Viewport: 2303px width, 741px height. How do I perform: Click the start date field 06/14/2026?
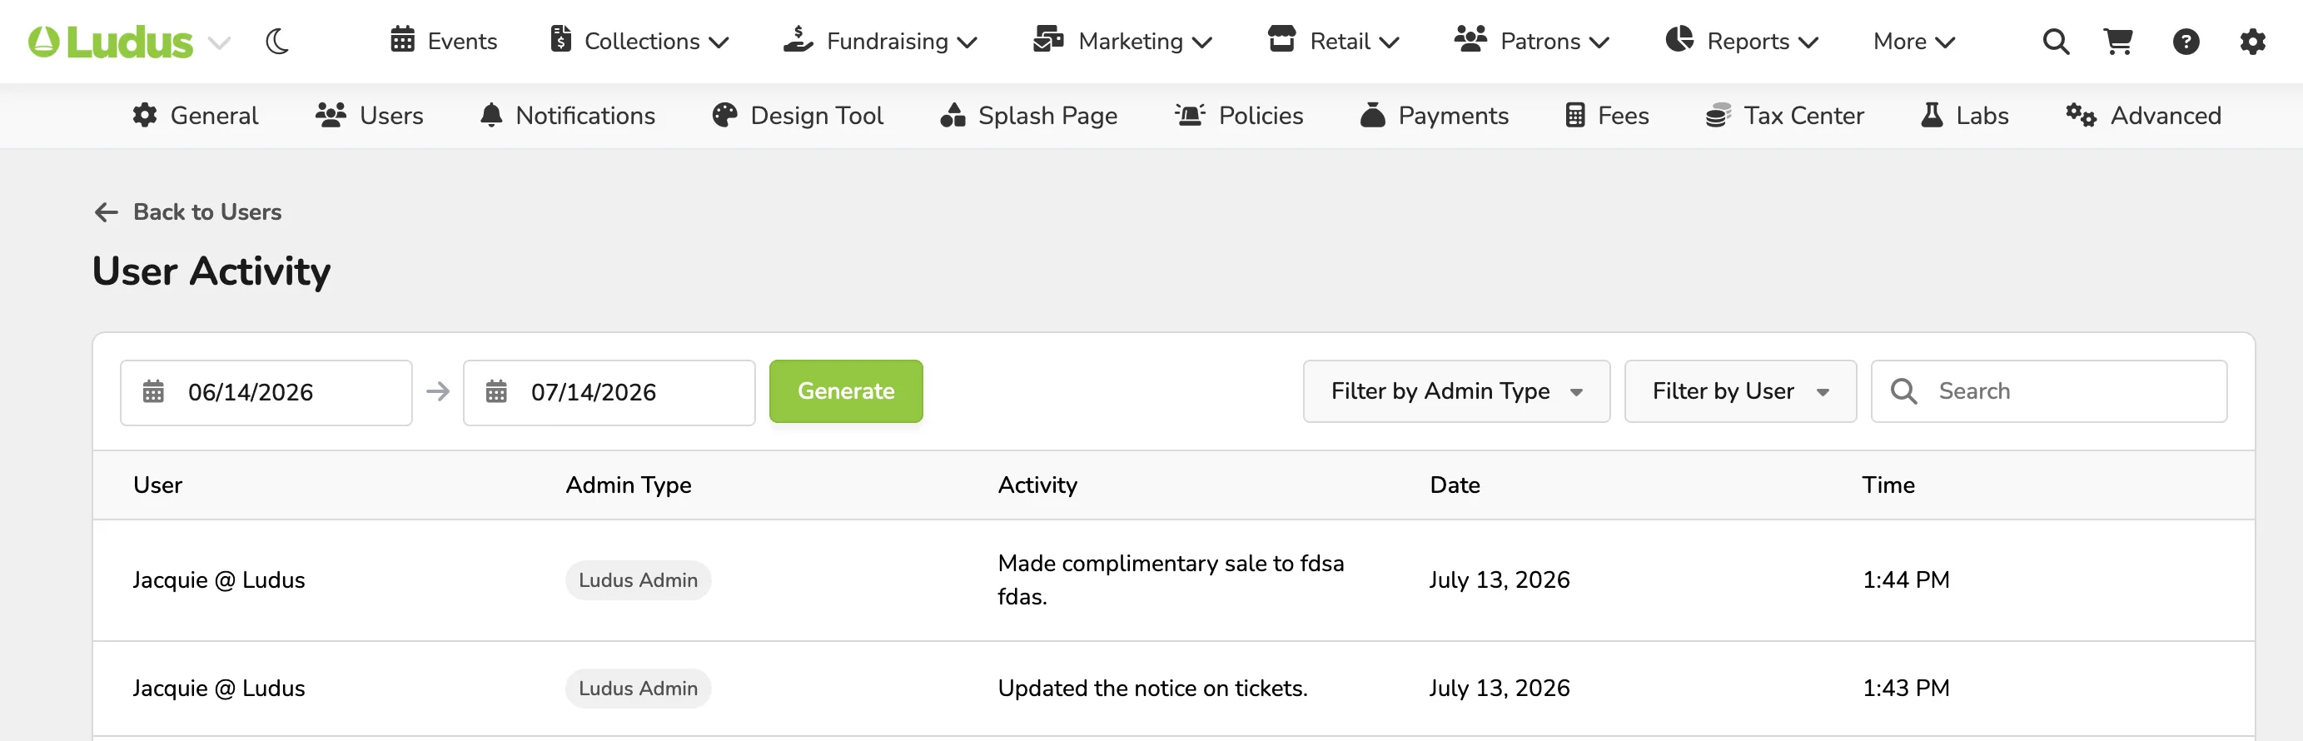click(x=266, y=392)
